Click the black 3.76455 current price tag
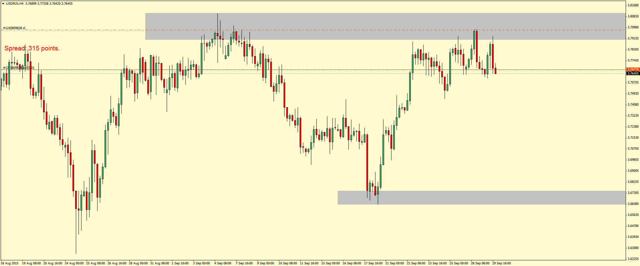 (633, 73)
